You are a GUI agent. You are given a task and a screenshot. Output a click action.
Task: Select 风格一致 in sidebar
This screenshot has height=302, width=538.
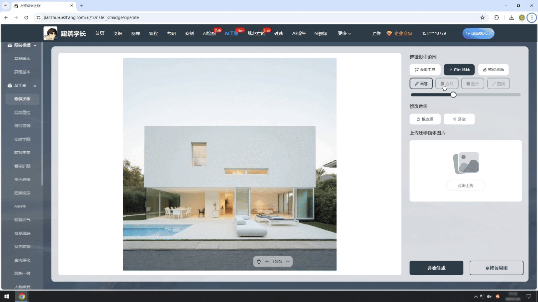(x=22, y=274)
